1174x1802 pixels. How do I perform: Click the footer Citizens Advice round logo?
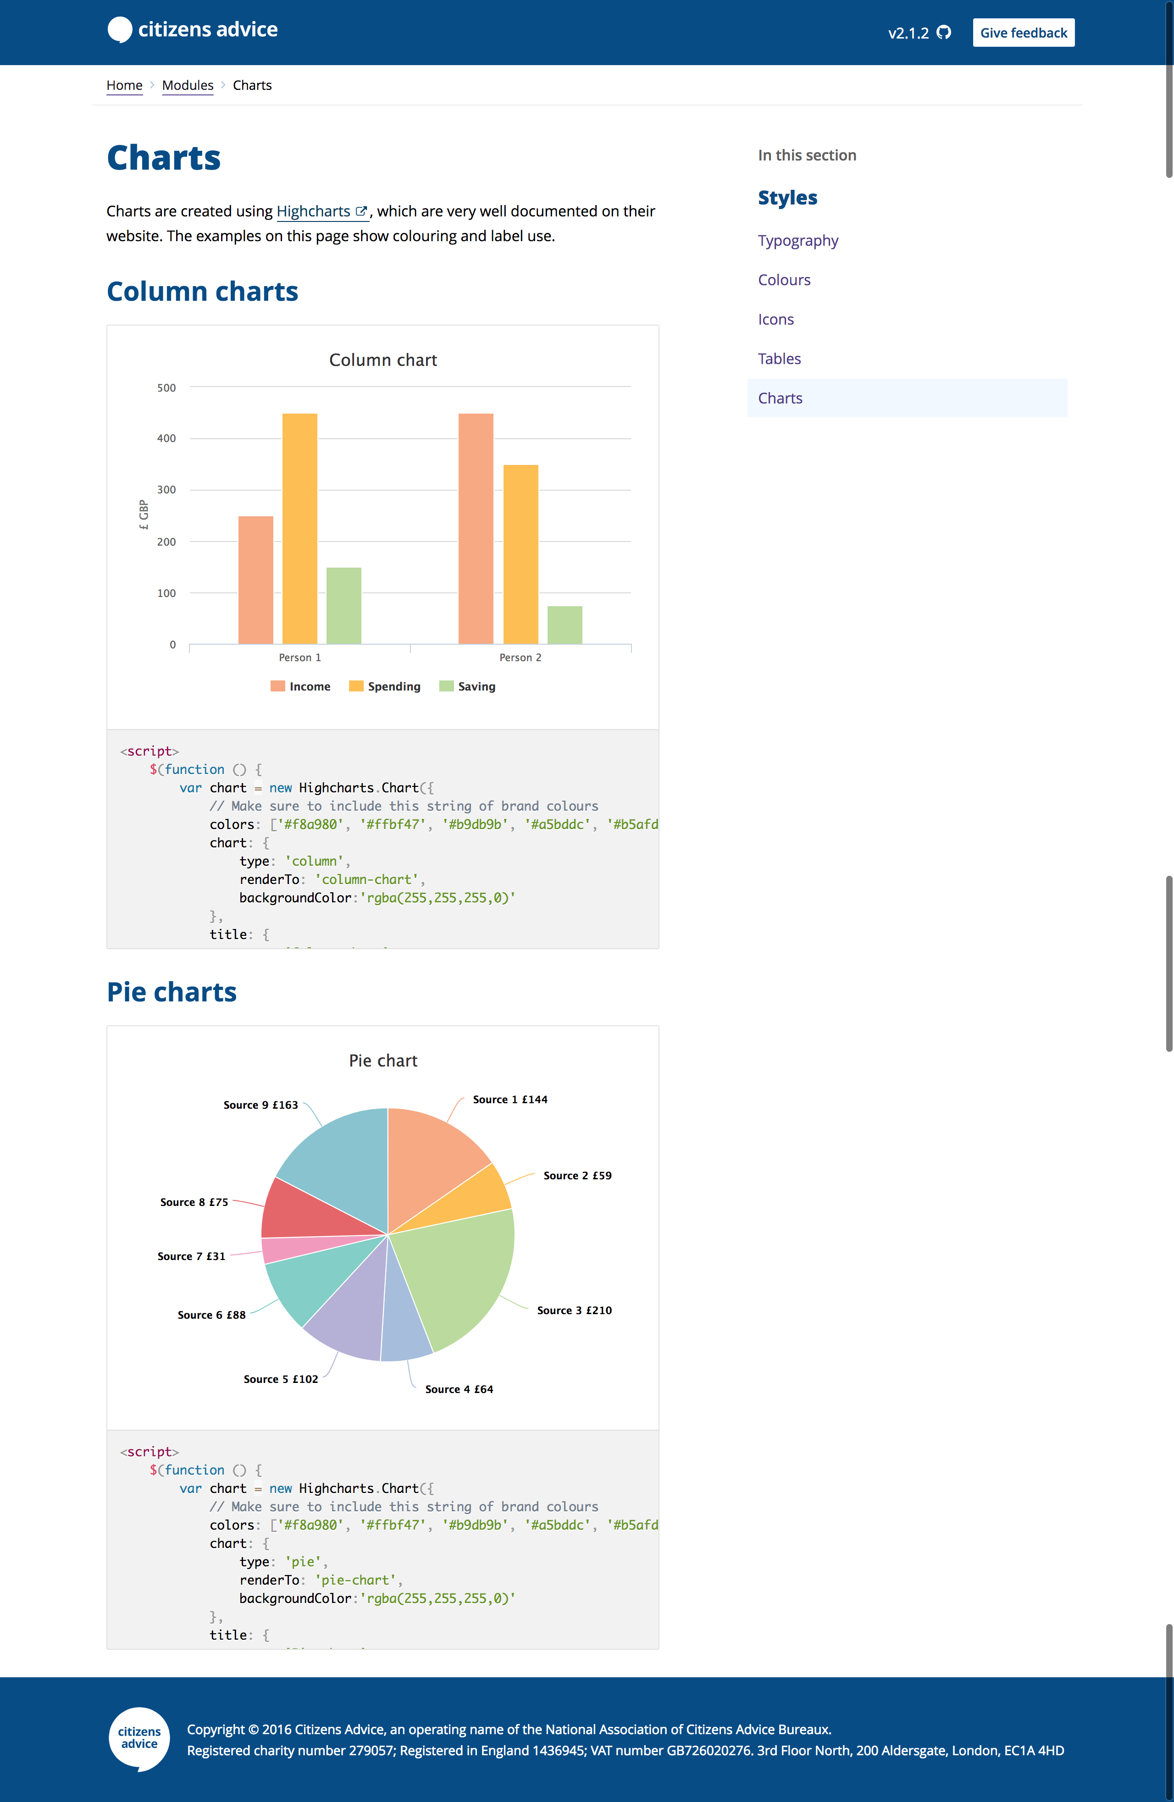pos(139,1738)
